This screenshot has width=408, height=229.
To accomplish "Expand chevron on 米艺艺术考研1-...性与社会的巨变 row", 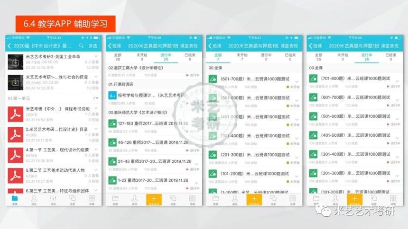I will click(x=96, y=77).
